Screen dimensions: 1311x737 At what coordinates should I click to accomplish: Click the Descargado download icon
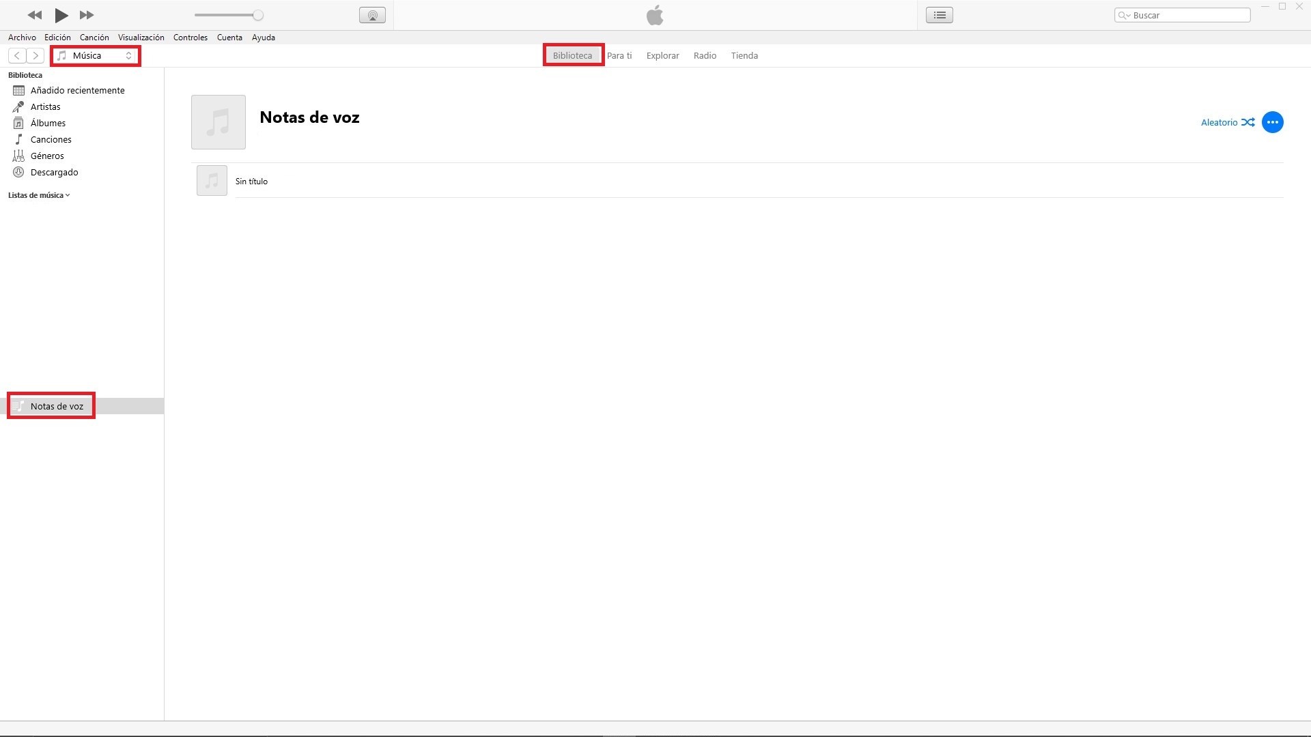click(x=18, y=172)
